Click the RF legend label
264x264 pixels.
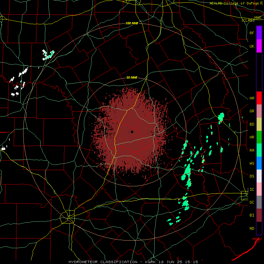tap(252, 33)
